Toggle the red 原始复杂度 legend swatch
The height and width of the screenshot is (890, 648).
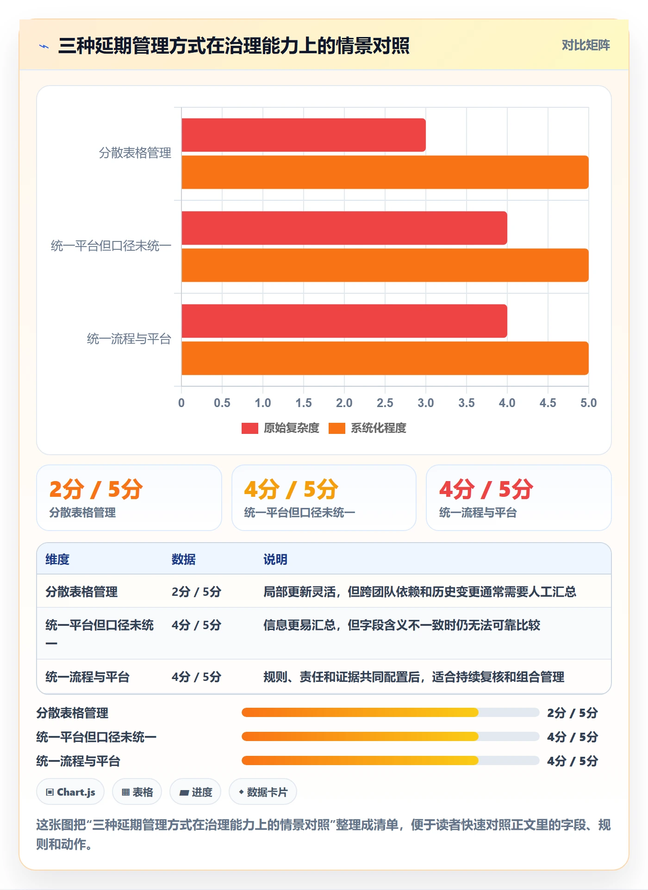pos(249,428)
